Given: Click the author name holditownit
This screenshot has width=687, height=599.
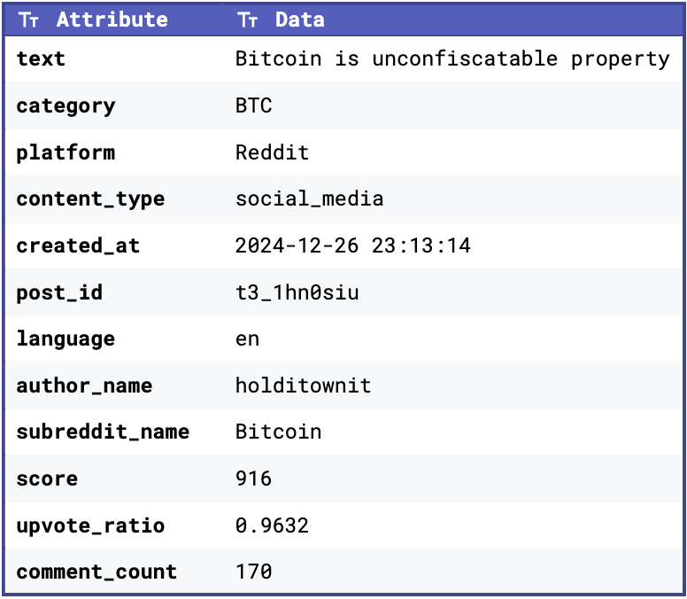Looking at the screenshot, I should 303,385.
